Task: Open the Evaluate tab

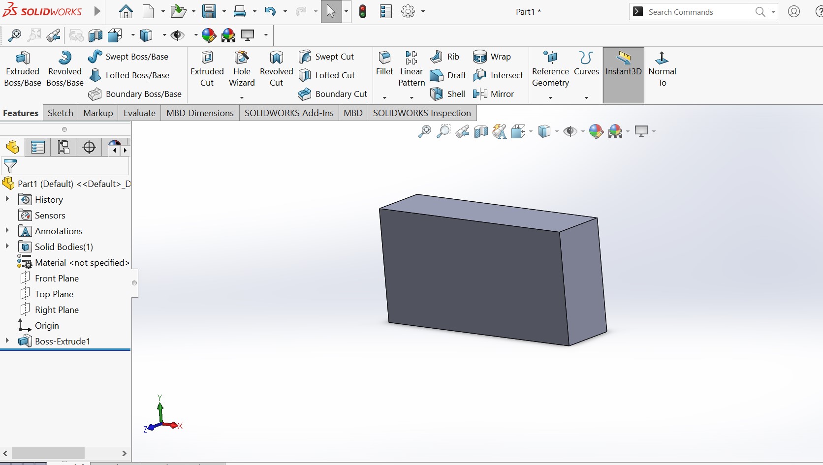Action: click(x=139, y=113)
